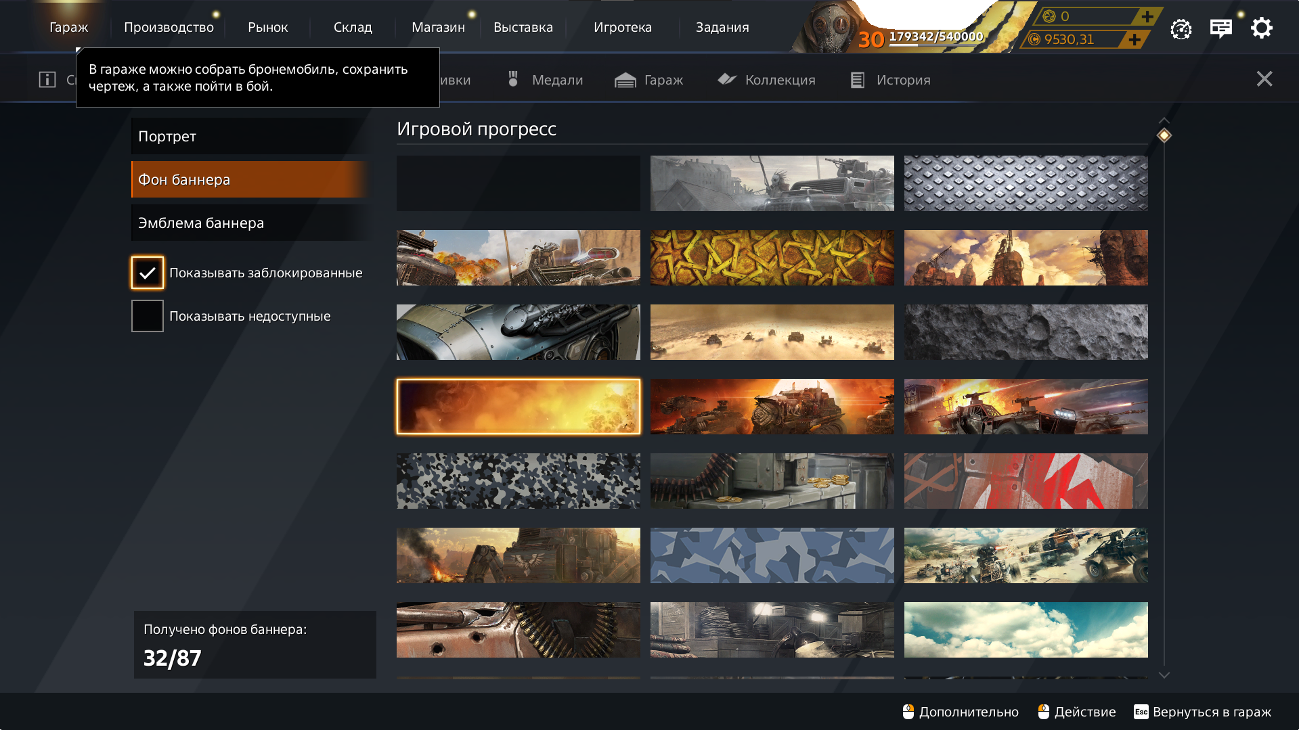This screenshot has width=1299, height=730.
Task: Click the medal icon beside Медали
Action: [x=513, y=79]
